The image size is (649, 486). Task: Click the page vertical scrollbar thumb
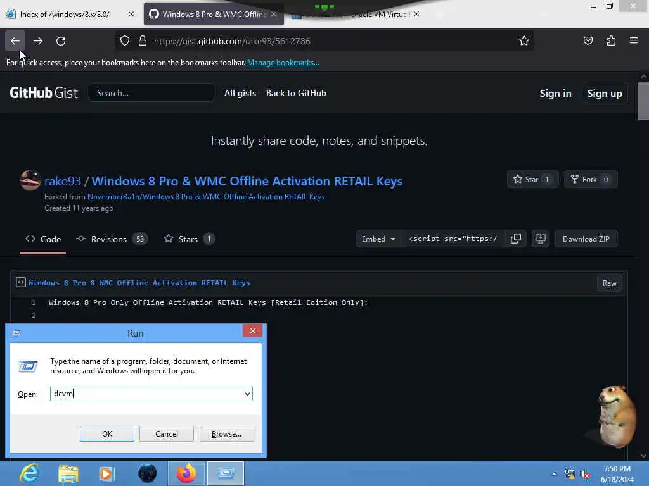643,101
